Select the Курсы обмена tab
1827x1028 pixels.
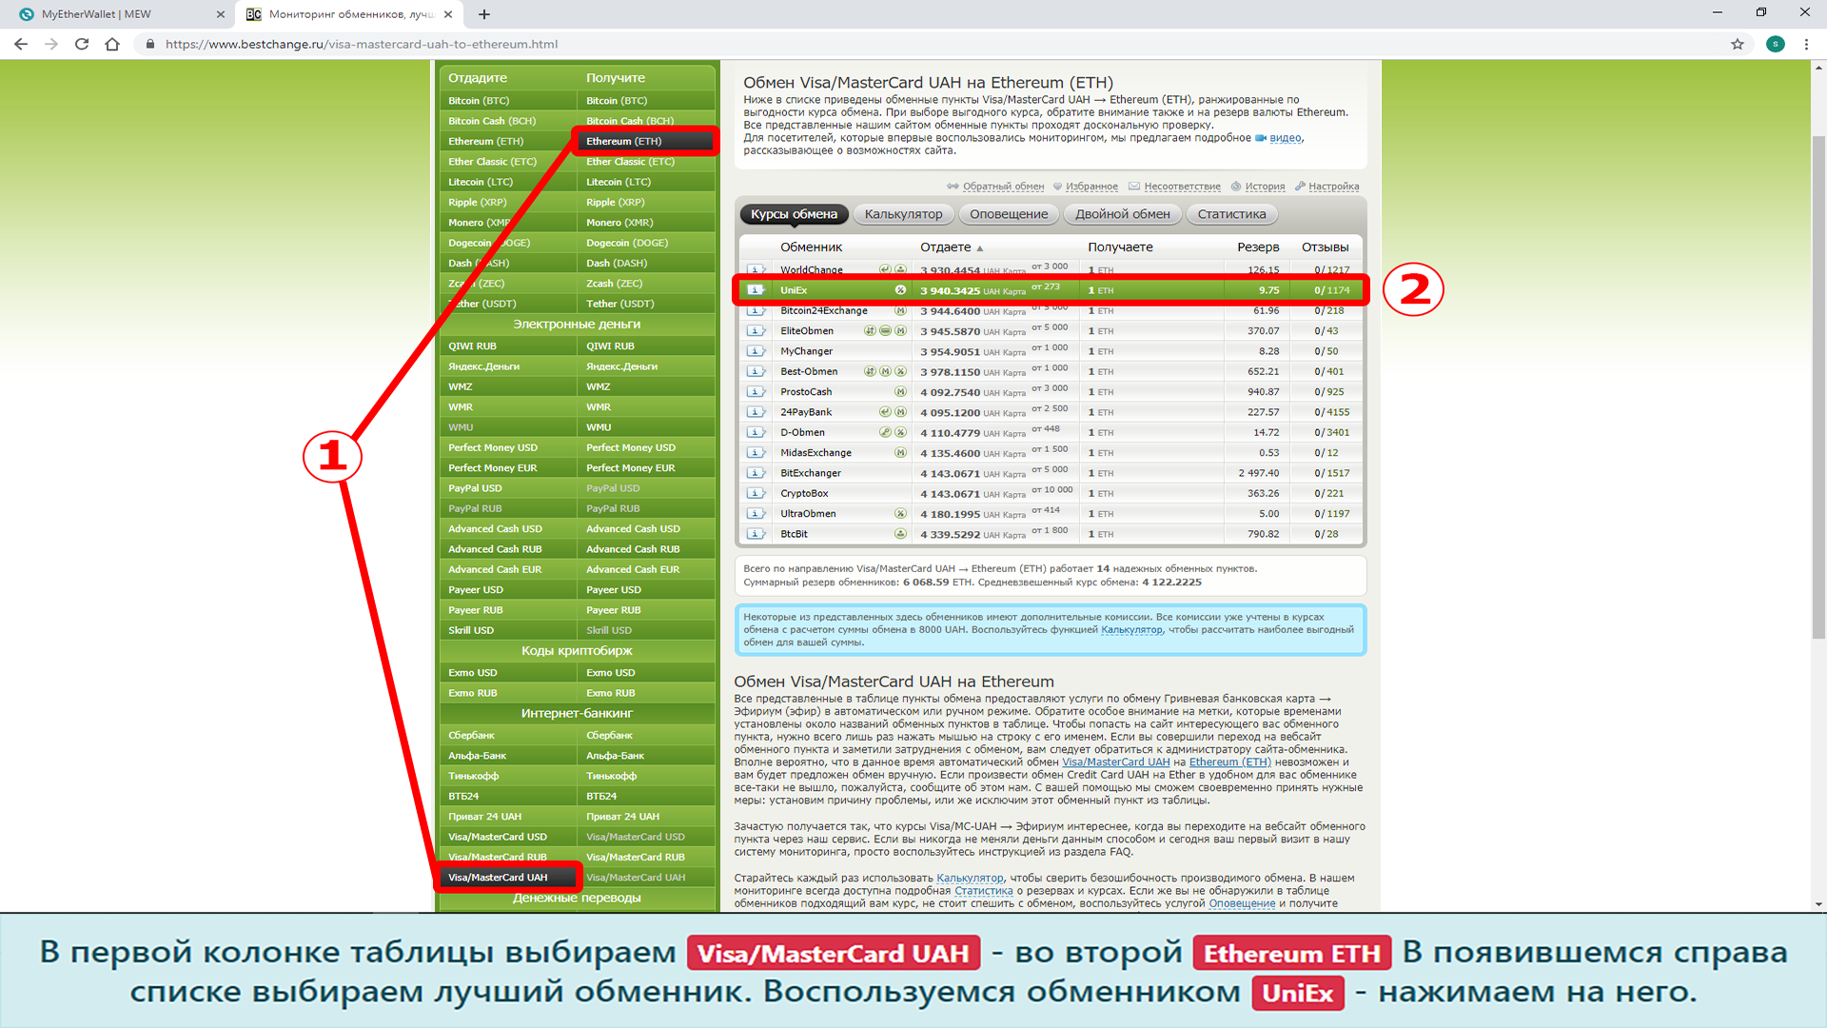[794, 214]
